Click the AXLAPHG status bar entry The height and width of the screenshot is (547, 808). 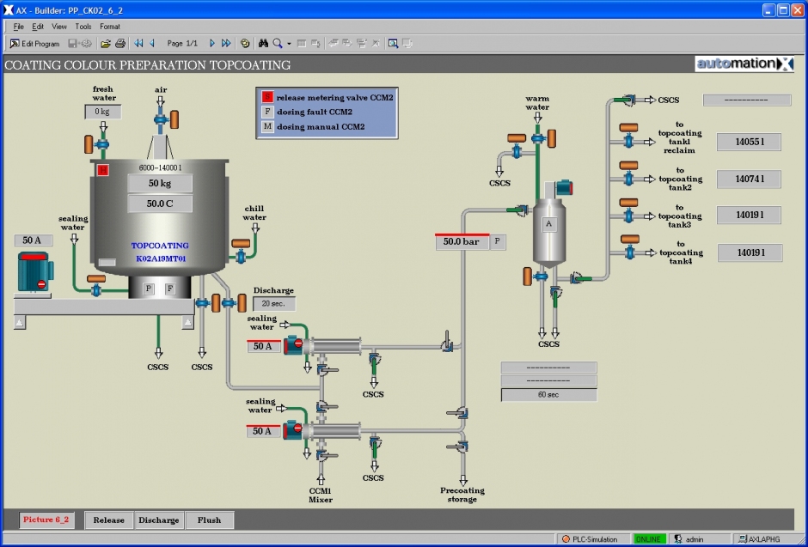click(x=760, y=538)
